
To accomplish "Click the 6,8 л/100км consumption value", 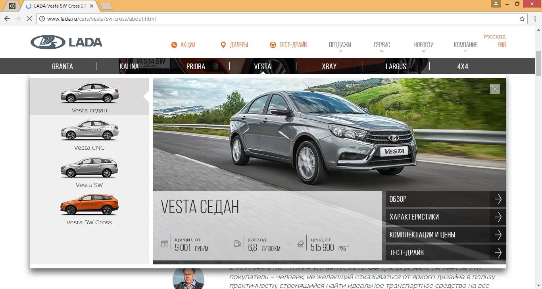I will 264,248.
